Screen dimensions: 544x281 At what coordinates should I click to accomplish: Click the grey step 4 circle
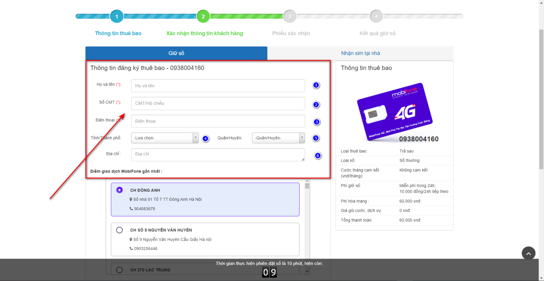tap(376, 16)
